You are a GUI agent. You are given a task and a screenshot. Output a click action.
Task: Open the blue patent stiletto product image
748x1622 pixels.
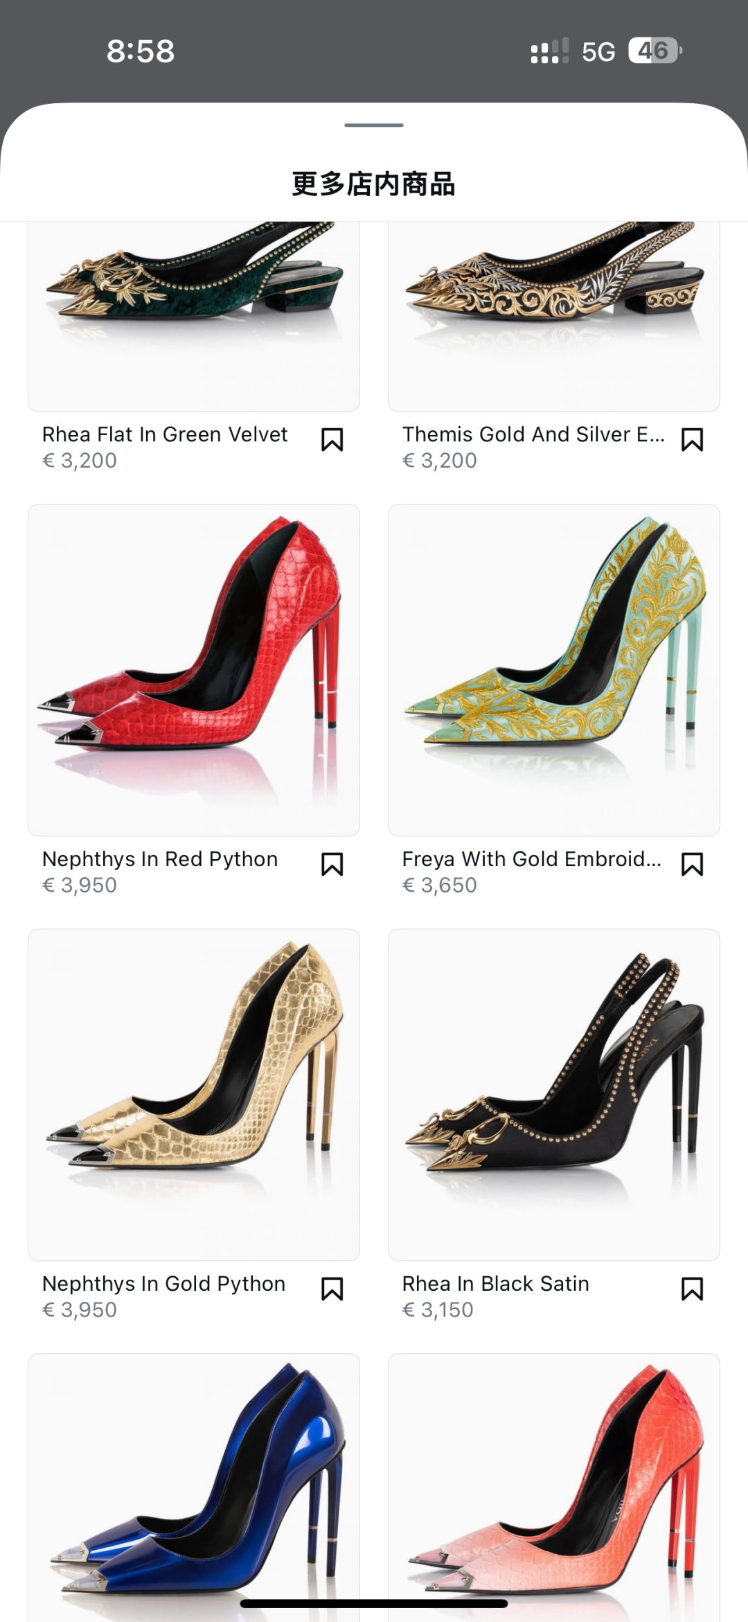tap(194, 1488)
